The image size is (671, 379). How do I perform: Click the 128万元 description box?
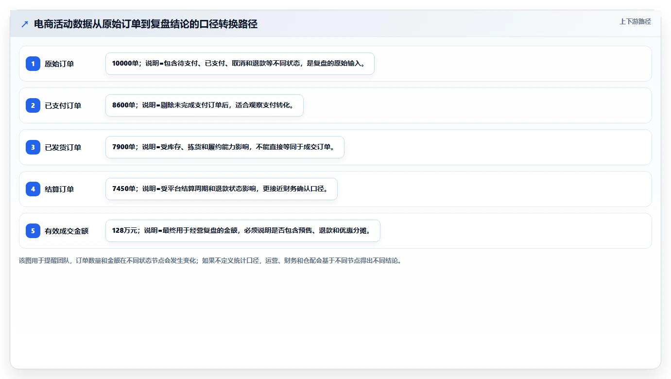click(243, 231)
